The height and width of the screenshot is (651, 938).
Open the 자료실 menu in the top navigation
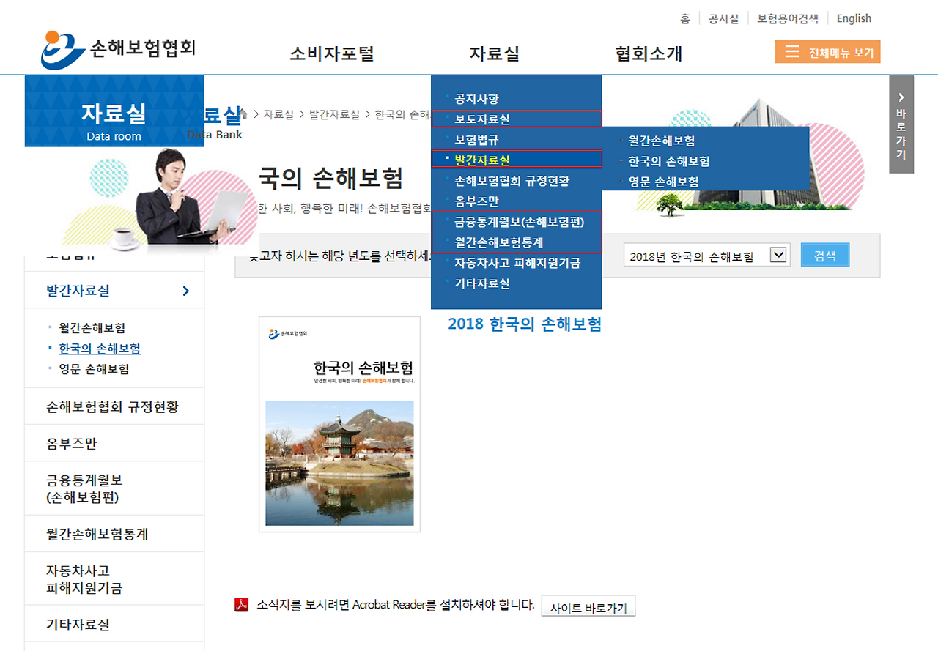(x=495, y=53)
